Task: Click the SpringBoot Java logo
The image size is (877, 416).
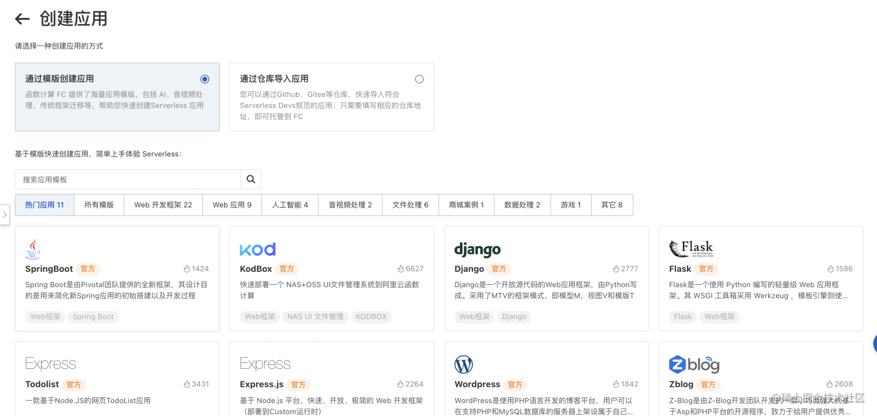Action: click(x=33, y=249)
